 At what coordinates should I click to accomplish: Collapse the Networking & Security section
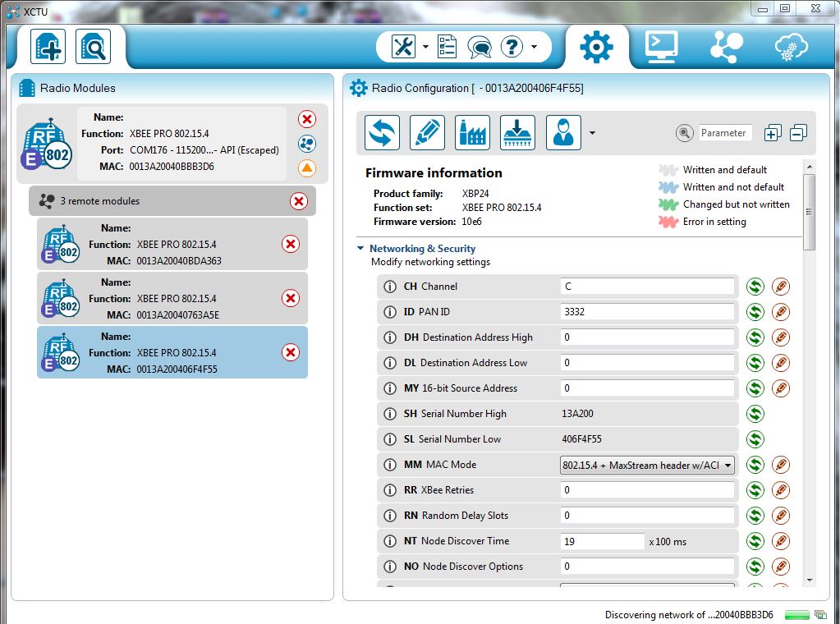pyautogui.click(x=360, y=249)
